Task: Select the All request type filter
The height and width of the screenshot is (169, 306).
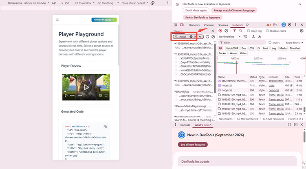Action: tap(220, 48)
